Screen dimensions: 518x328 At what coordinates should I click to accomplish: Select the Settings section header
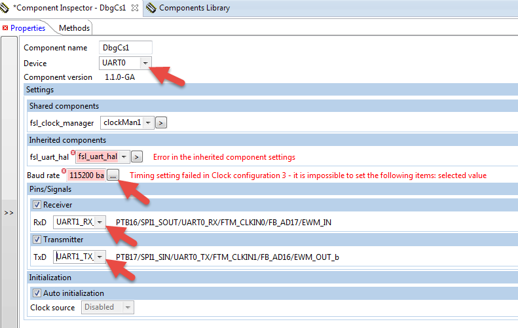click(x=271, y=90)
